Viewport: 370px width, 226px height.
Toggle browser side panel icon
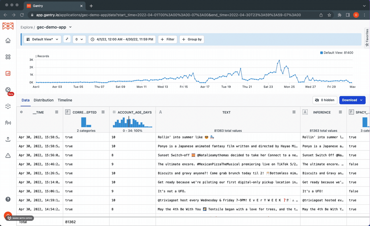point(348,15)
